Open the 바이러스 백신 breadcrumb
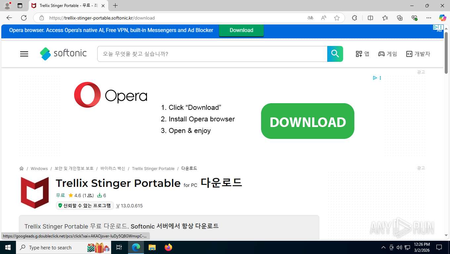 click(113, 169)
